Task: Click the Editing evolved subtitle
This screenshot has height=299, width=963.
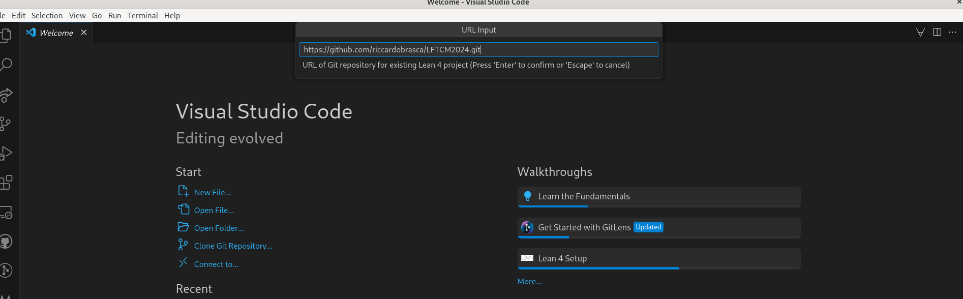Action: 229,138
